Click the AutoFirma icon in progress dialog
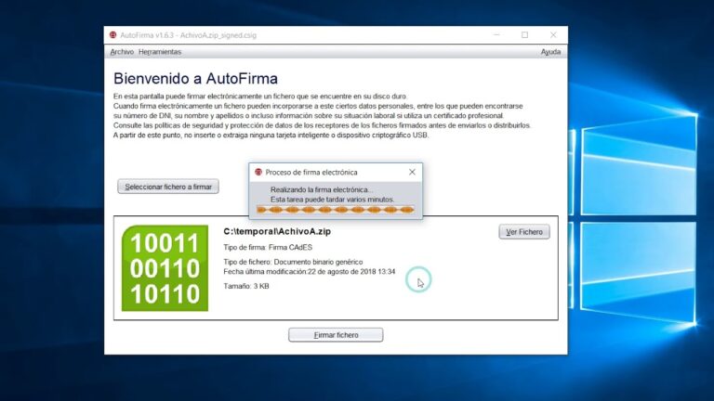This screenshot has width=714, height=401. (258, 172)
